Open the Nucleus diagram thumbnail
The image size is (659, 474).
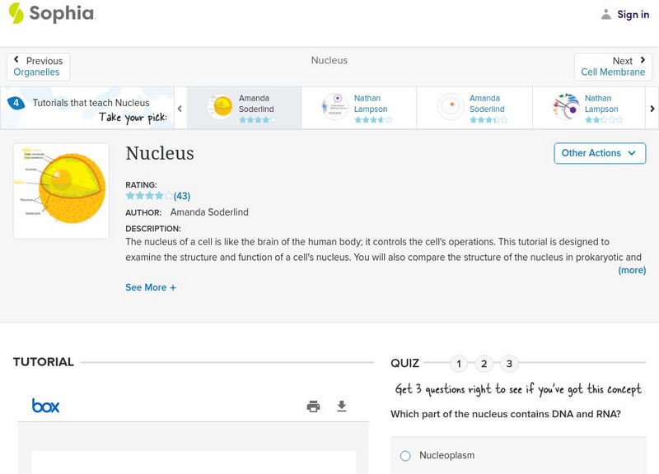click(x=61, y=191)
